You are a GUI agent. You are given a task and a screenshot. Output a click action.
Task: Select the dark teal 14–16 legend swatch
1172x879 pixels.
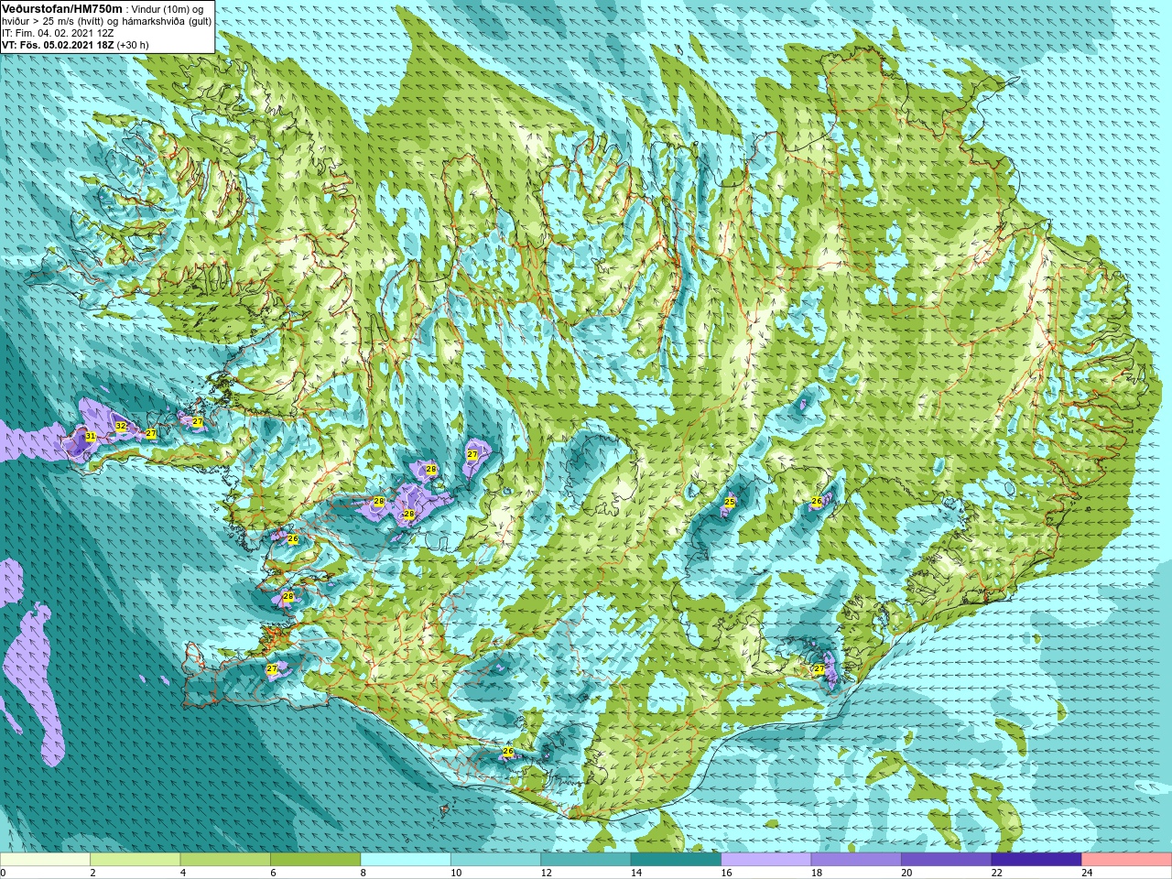pos(676,860)
